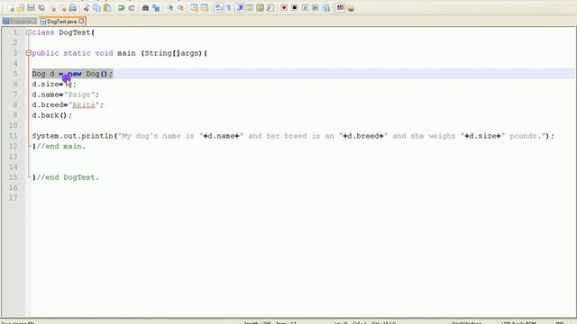Click in the "Dog d = new Dog();" line
Screen dimensions: 577x324
tap(72, 74)
